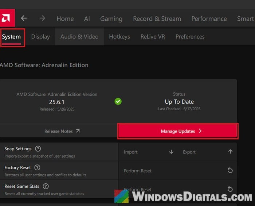The image size is (255, 206).
Task: Open the Performance tab
Action: [209, 19]
